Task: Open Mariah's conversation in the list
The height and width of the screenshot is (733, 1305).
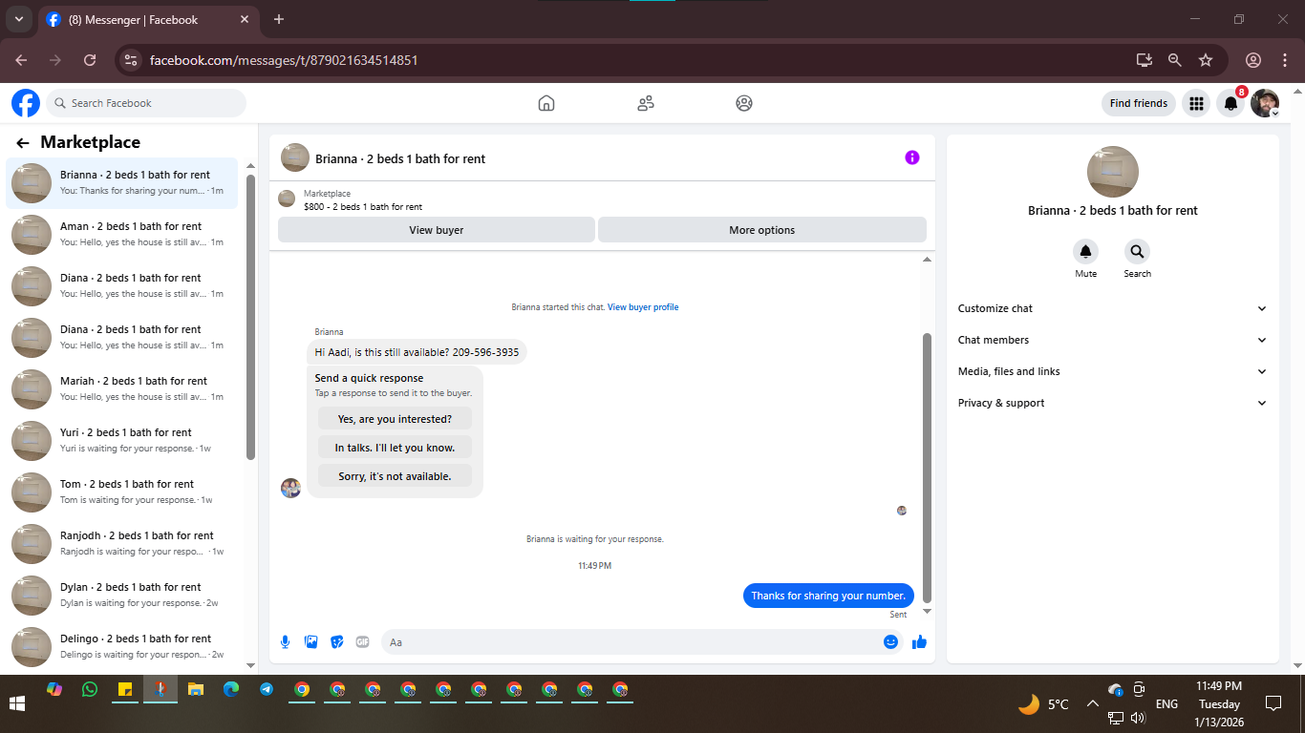Action: point(122,388)
